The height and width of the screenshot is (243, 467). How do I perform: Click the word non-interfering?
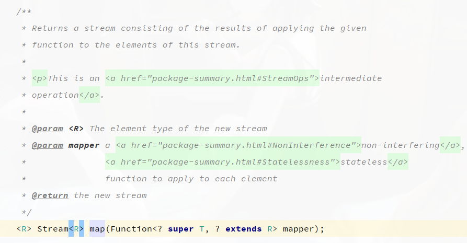click(x=401, y=145)
